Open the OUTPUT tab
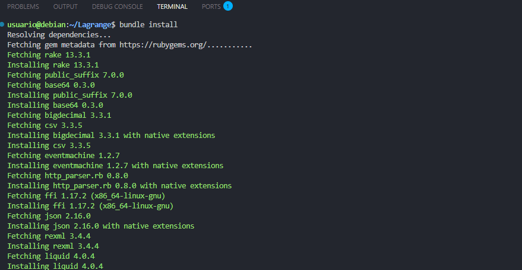Image resolution: width=522 pixels, height=270 pixels. pyautogui.click(x=65, y=7)
